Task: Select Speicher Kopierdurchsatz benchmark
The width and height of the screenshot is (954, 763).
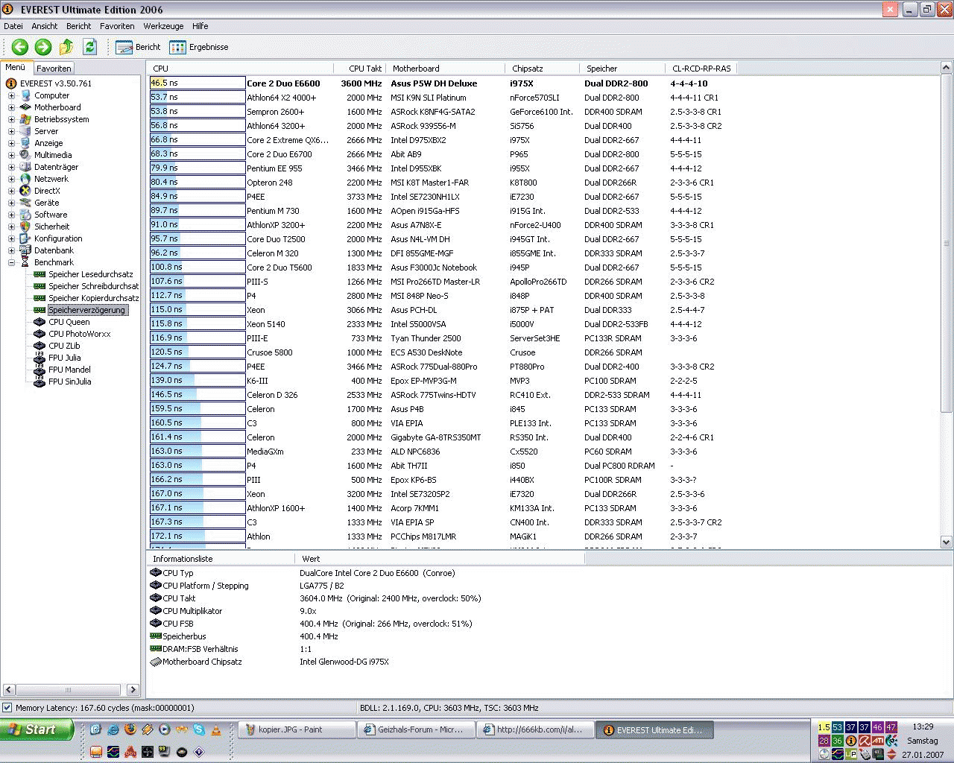Action: click(94, 298)
